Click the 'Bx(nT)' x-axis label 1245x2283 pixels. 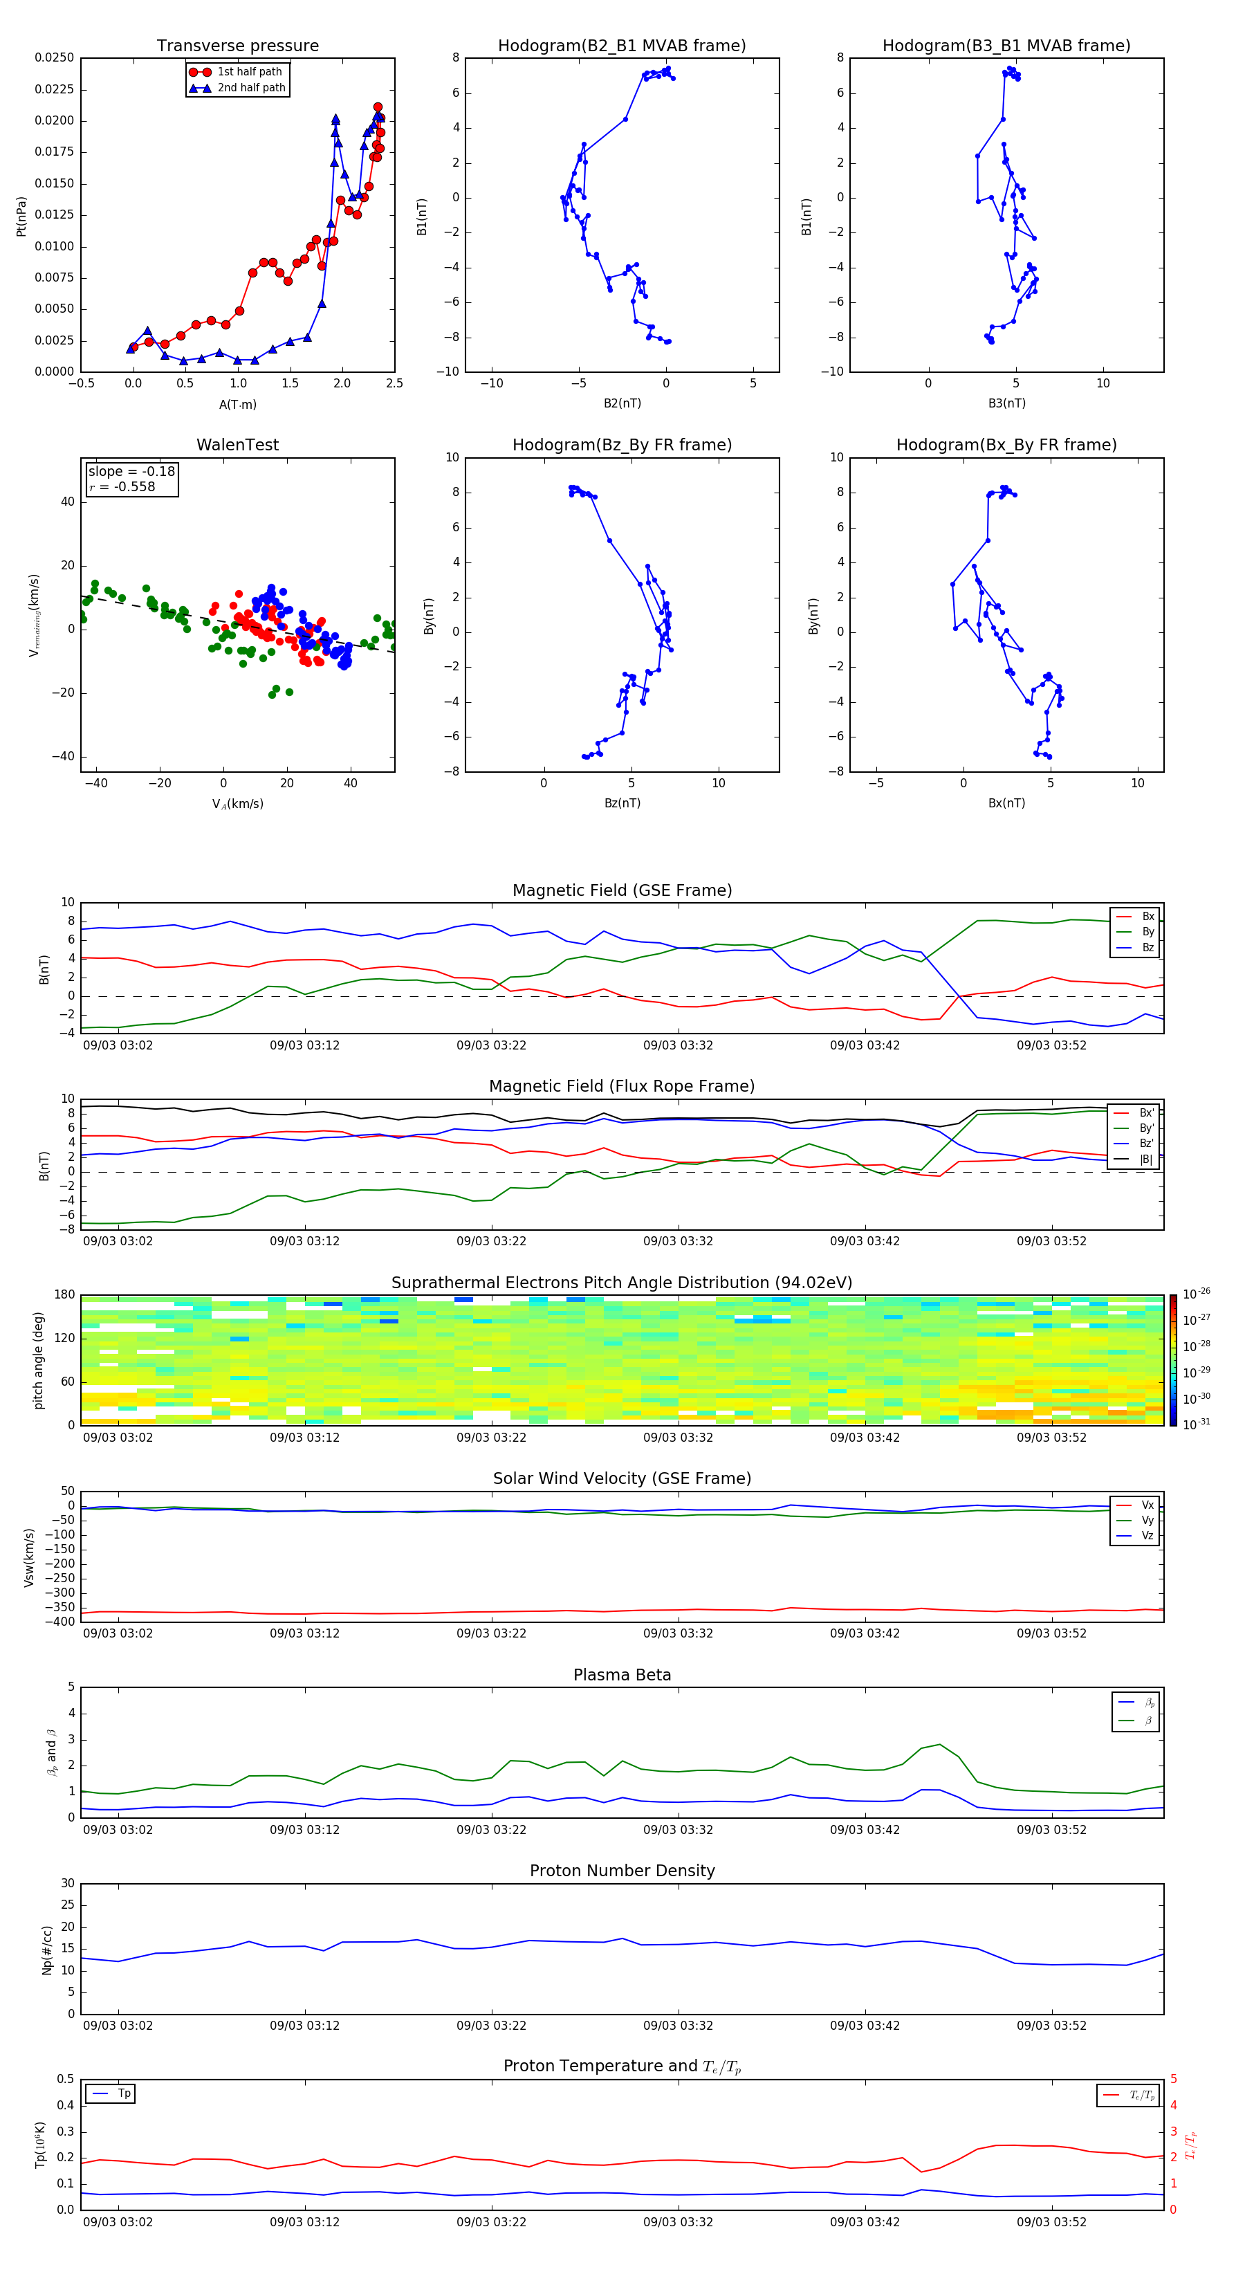1006,803
